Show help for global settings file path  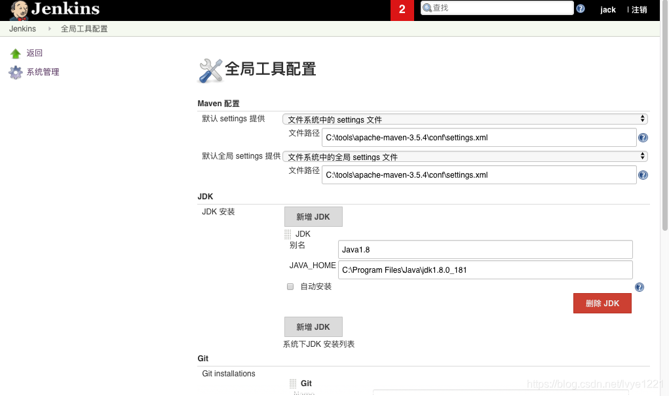[643, 175]
